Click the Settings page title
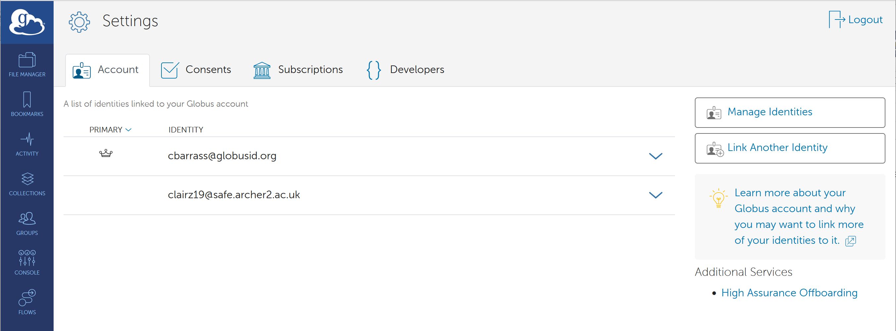The height and width of the screenshot is (331, 896). tap(130, 21)
